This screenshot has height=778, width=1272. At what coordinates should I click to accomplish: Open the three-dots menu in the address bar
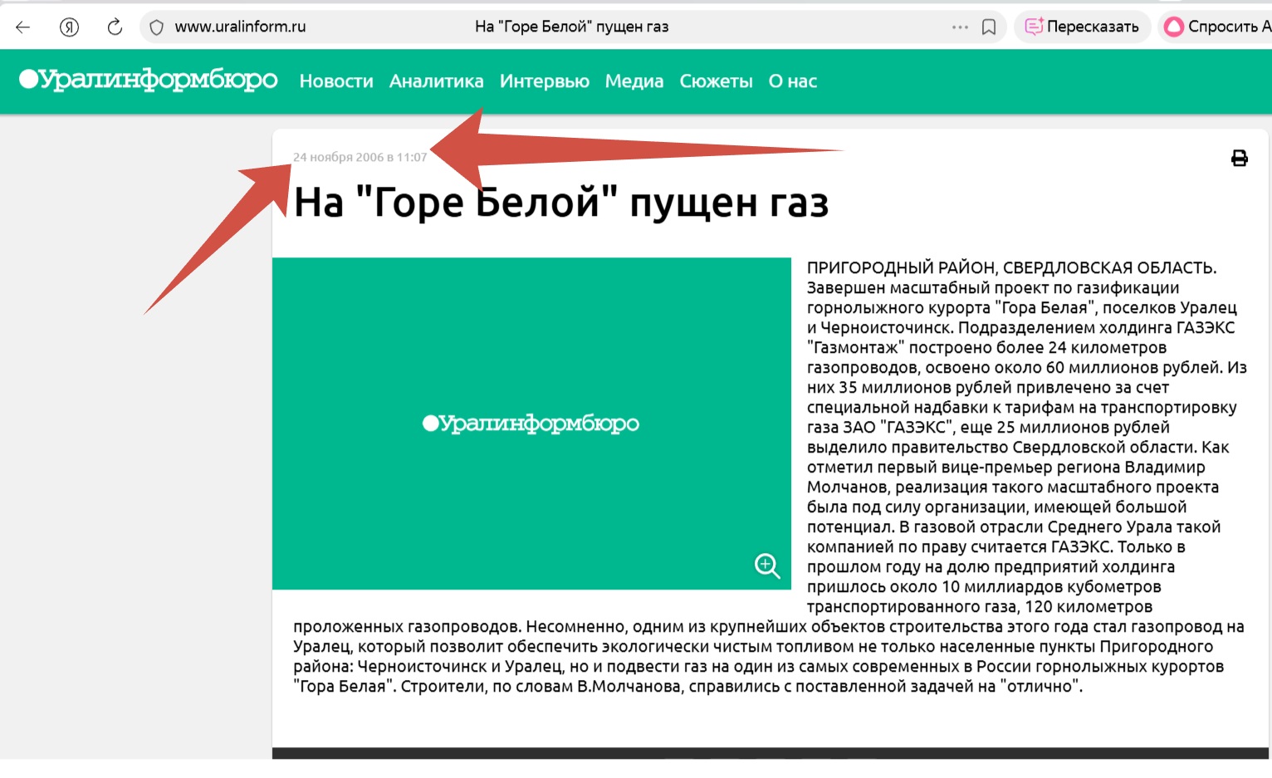pyautogui.click(x=960, y=27)
